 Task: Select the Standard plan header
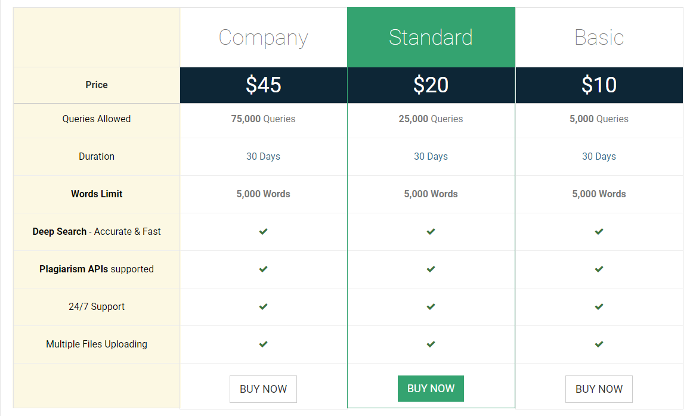pyautogui.click(x=431, y=38)
